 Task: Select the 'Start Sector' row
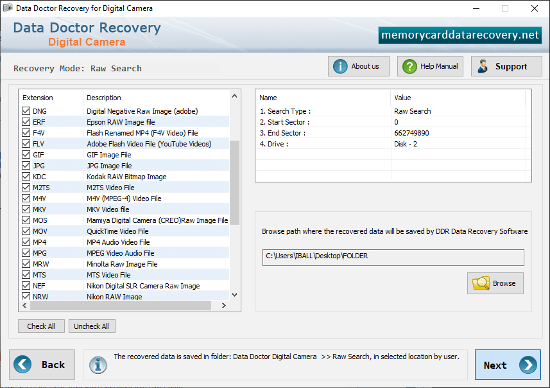393,122
